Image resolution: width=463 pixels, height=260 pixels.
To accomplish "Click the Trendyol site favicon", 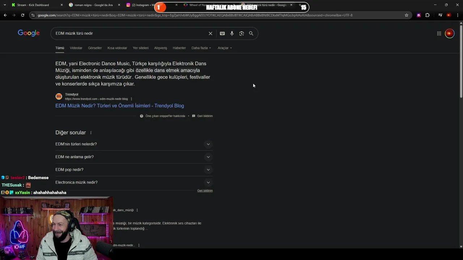I will coord(59,96).
